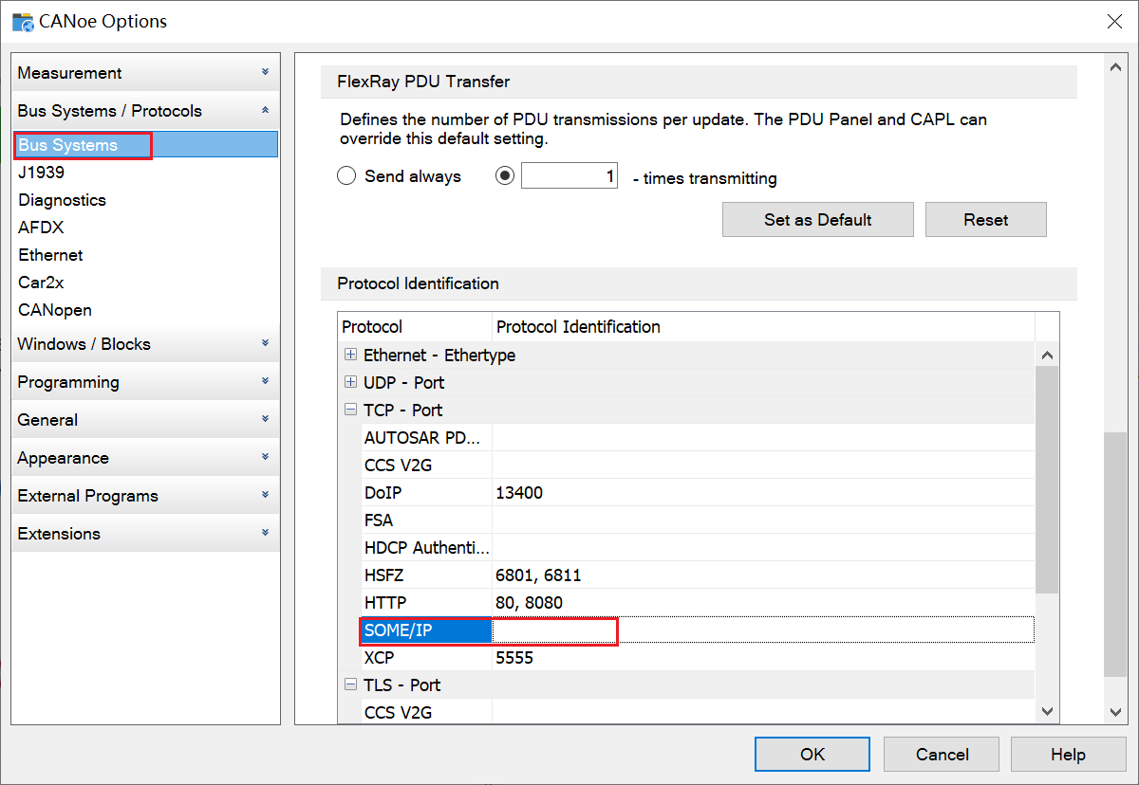Select the CCS V2G row under TCP
This screenshot has height=785, width=1139.
(x=426, y=465)
